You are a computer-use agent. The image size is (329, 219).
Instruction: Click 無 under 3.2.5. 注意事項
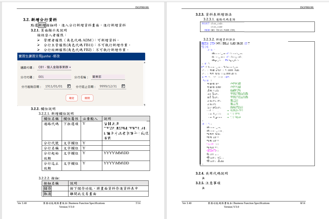point(203,188)
